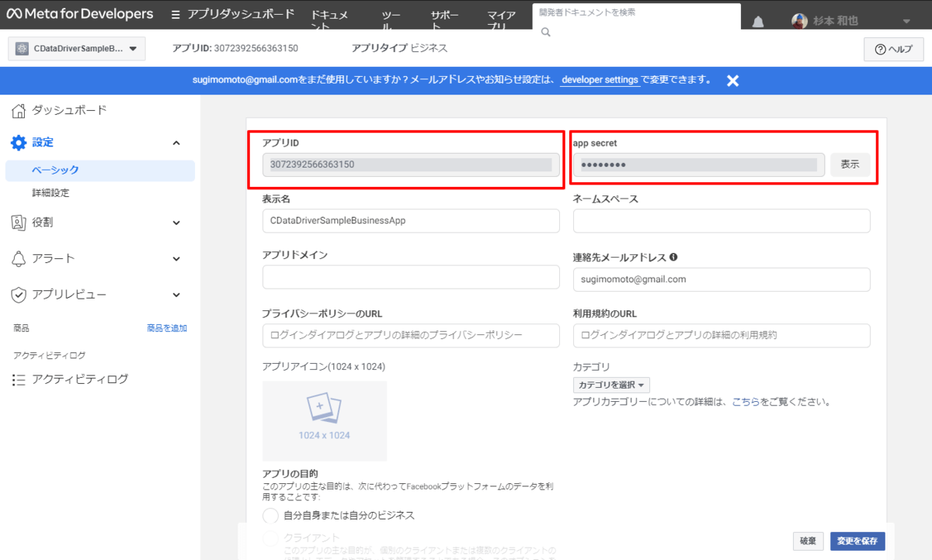Viewport: 932px width, 560px height.
Task: Click the ネームスペース input field
Action: point(722,221)
